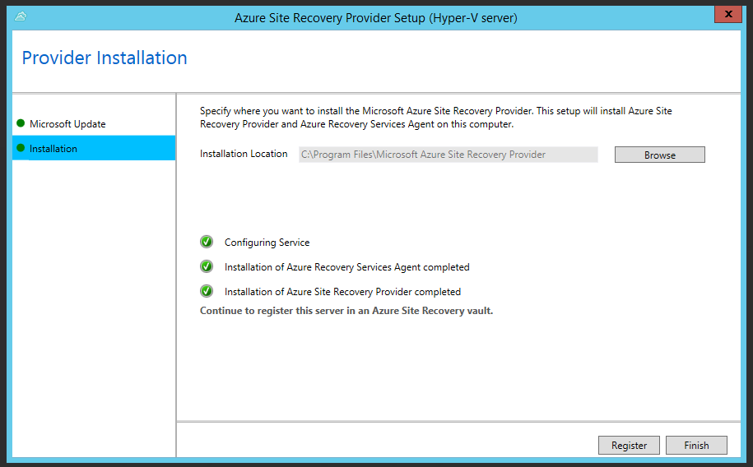The image size is (753, 467).
Task: Click the window title bar text
Action: coord(375,17)
